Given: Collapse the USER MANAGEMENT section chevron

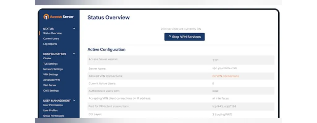Looking at the screenshot, I should coord(74,101).
